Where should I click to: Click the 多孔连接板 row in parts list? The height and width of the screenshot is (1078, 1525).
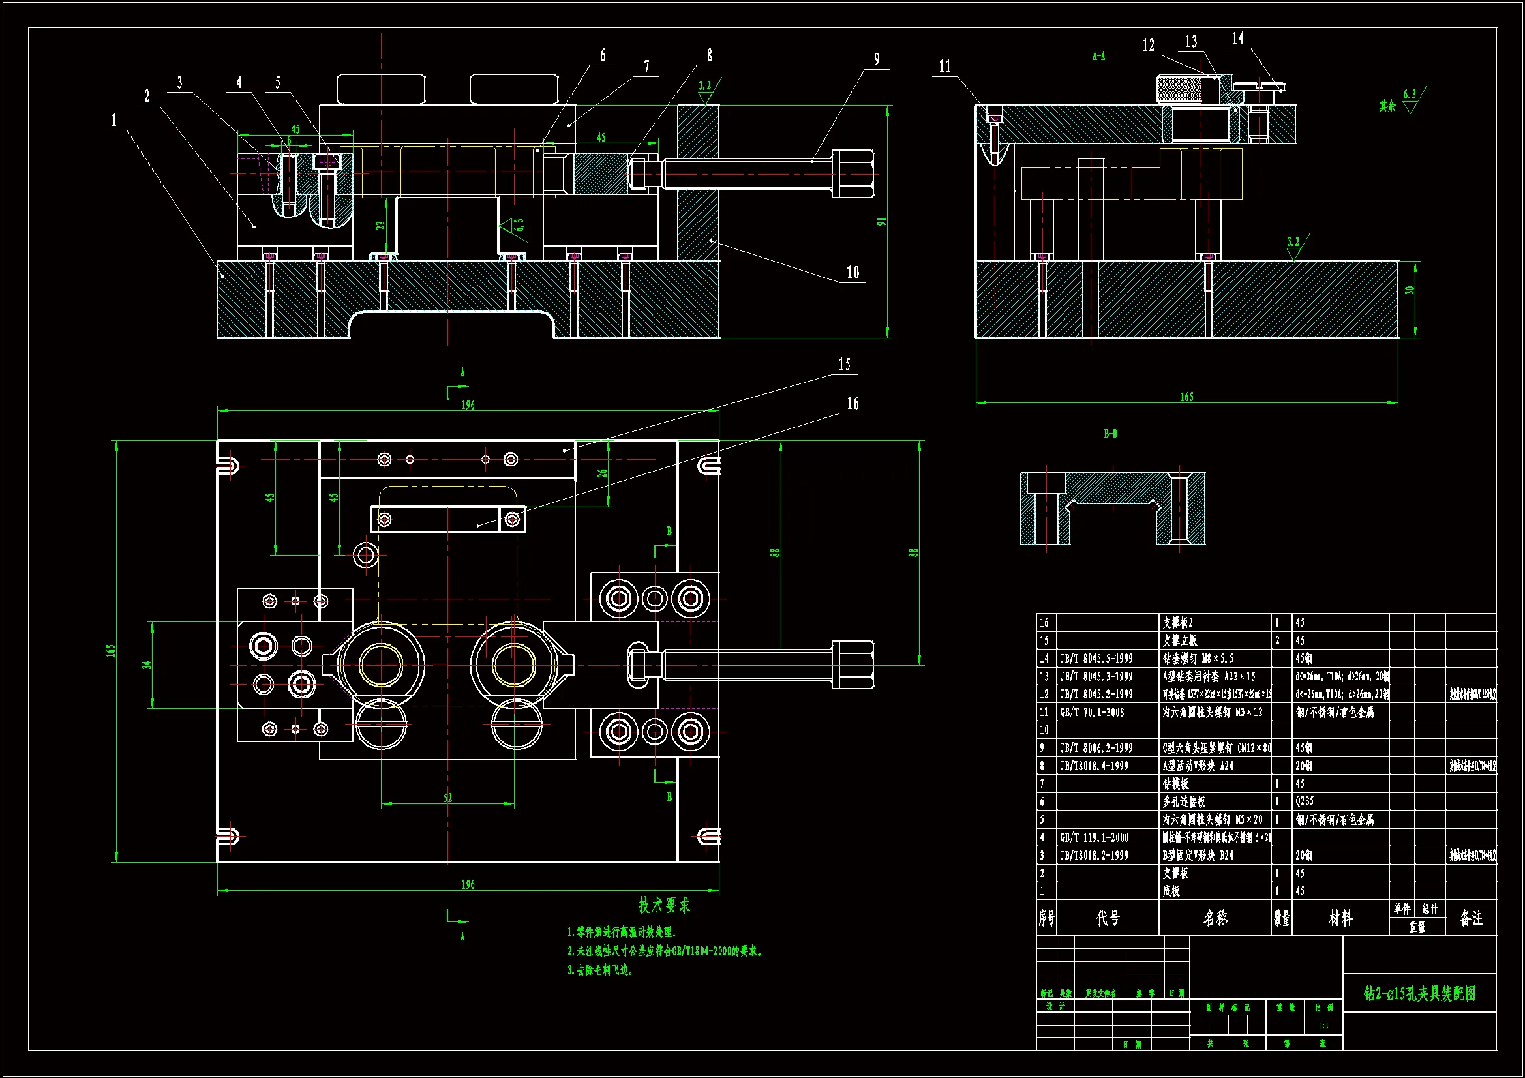[x=1184, y=801]
